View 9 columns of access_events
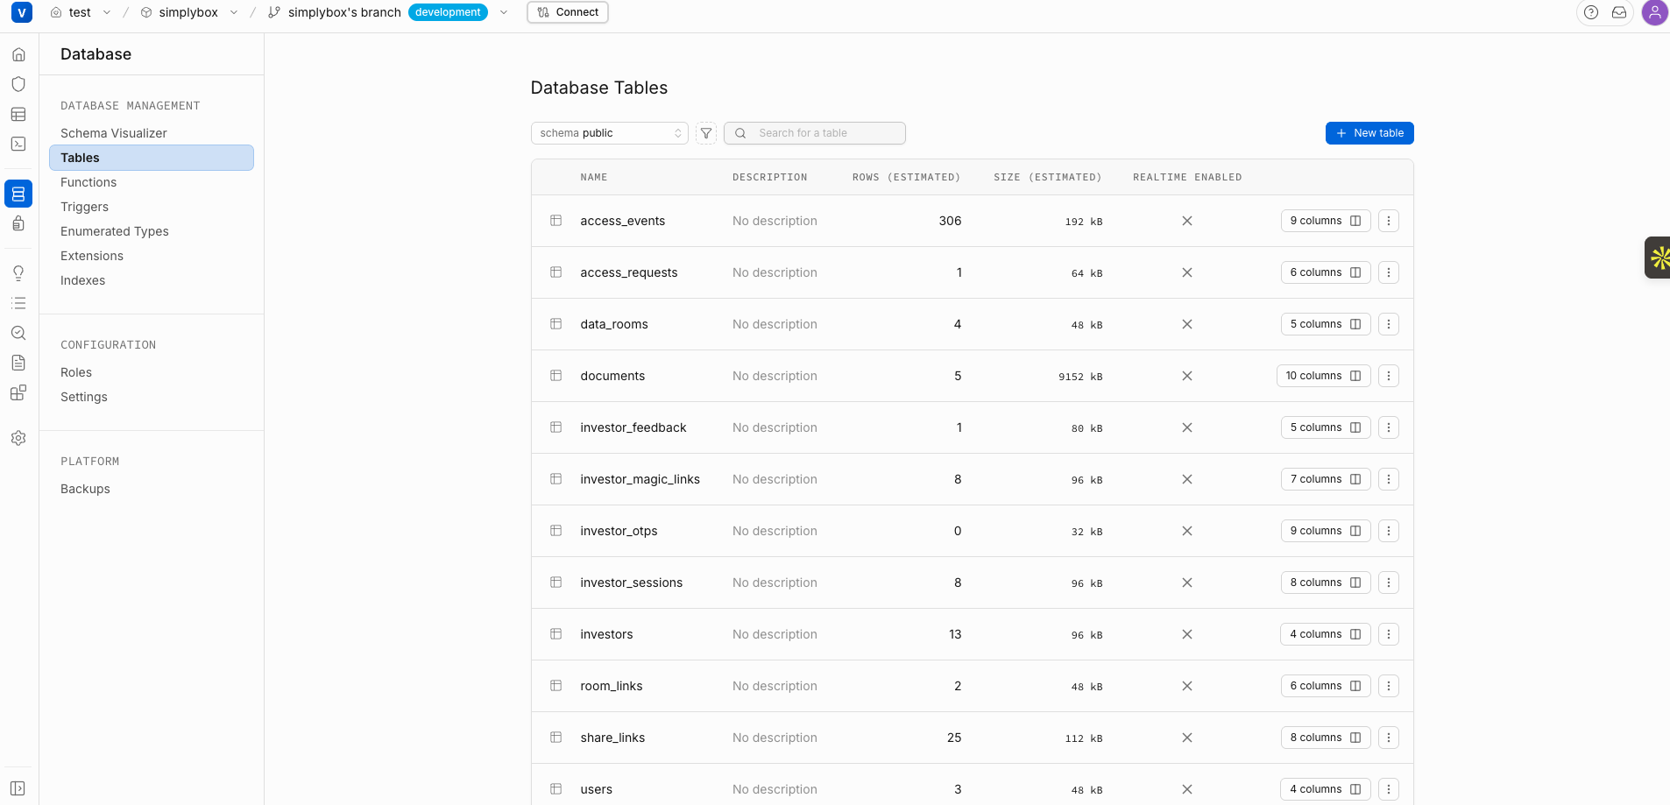Image resolution: width=1670 pixels, height=805 pixels. (x=1326, y=221)
